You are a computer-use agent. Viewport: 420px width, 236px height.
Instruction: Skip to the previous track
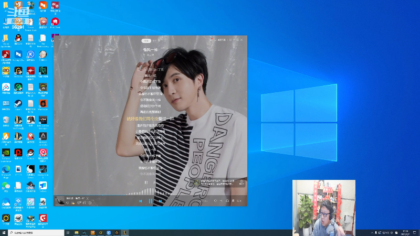140,201
